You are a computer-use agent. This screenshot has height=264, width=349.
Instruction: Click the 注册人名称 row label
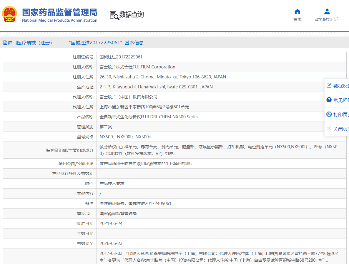click(x=83, y=67)
